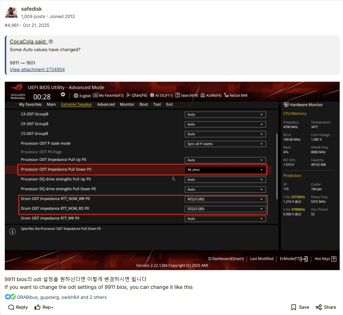343x315 pixels.
Task: Open the Advanced tab
Action: coord(106,105)
